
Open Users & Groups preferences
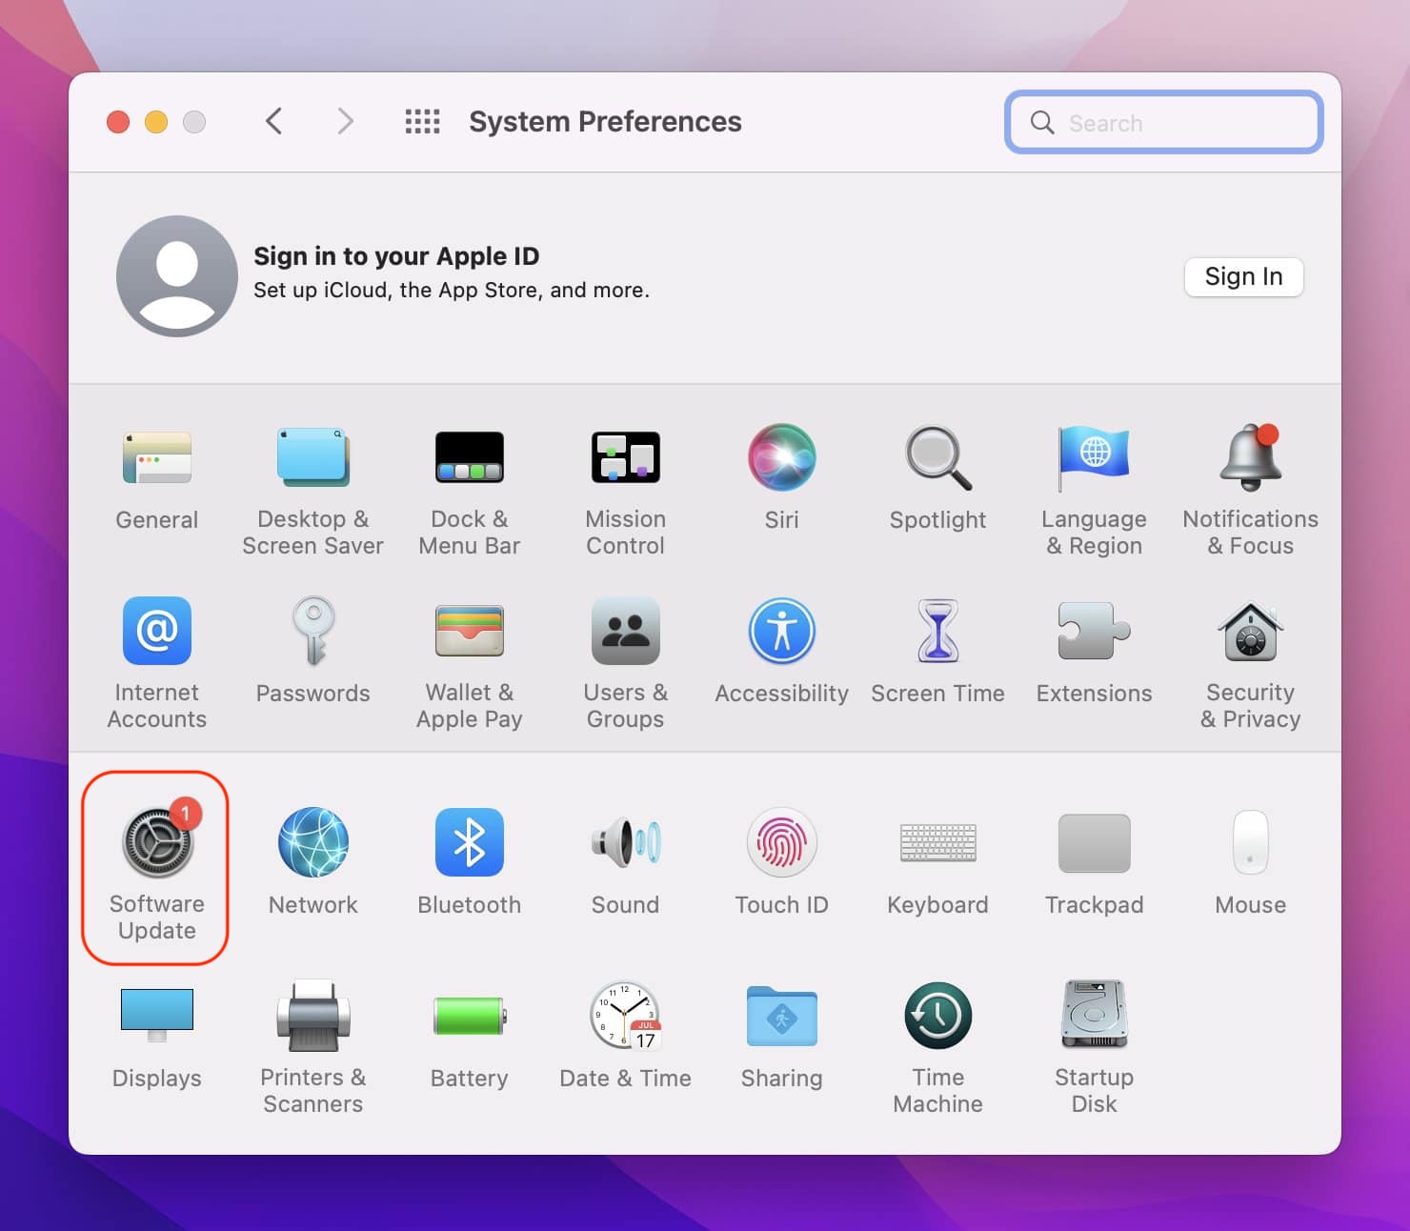coord(625,632)
